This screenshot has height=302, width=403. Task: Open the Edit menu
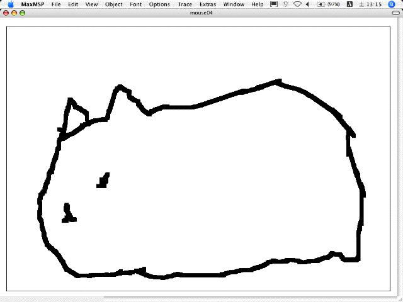[x=73, y=4]
